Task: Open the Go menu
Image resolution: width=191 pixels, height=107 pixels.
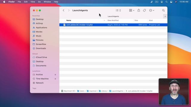Action: (39, 2)
